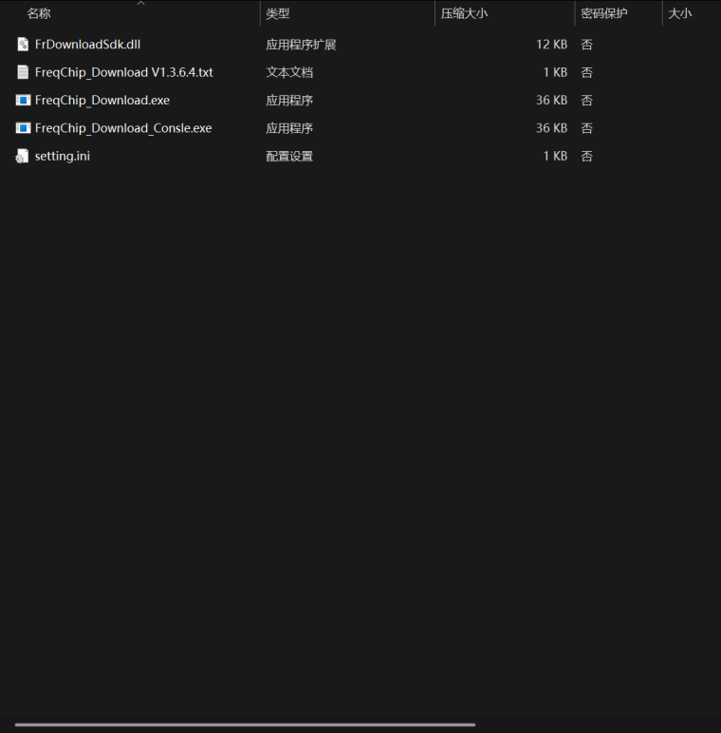Select the setting.ini file name
This screenshot has height=733, width=721.
(62, 156)
